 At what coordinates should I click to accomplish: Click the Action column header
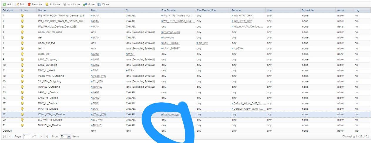[x=344, y=10]
